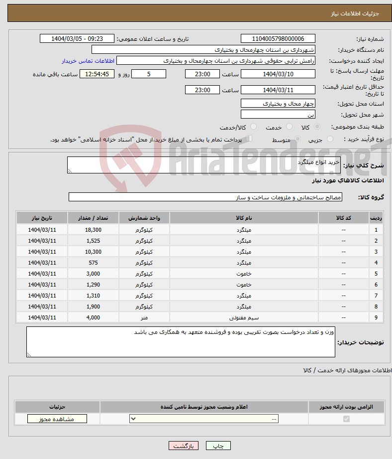Click خاموت item name in row 6
Viewport: 392px width, 459px height.
point(244,285)
